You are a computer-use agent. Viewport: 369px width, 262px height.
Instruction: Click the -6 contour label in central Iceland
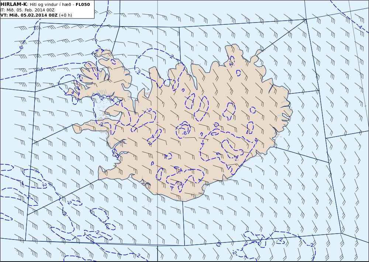point(184,133)
